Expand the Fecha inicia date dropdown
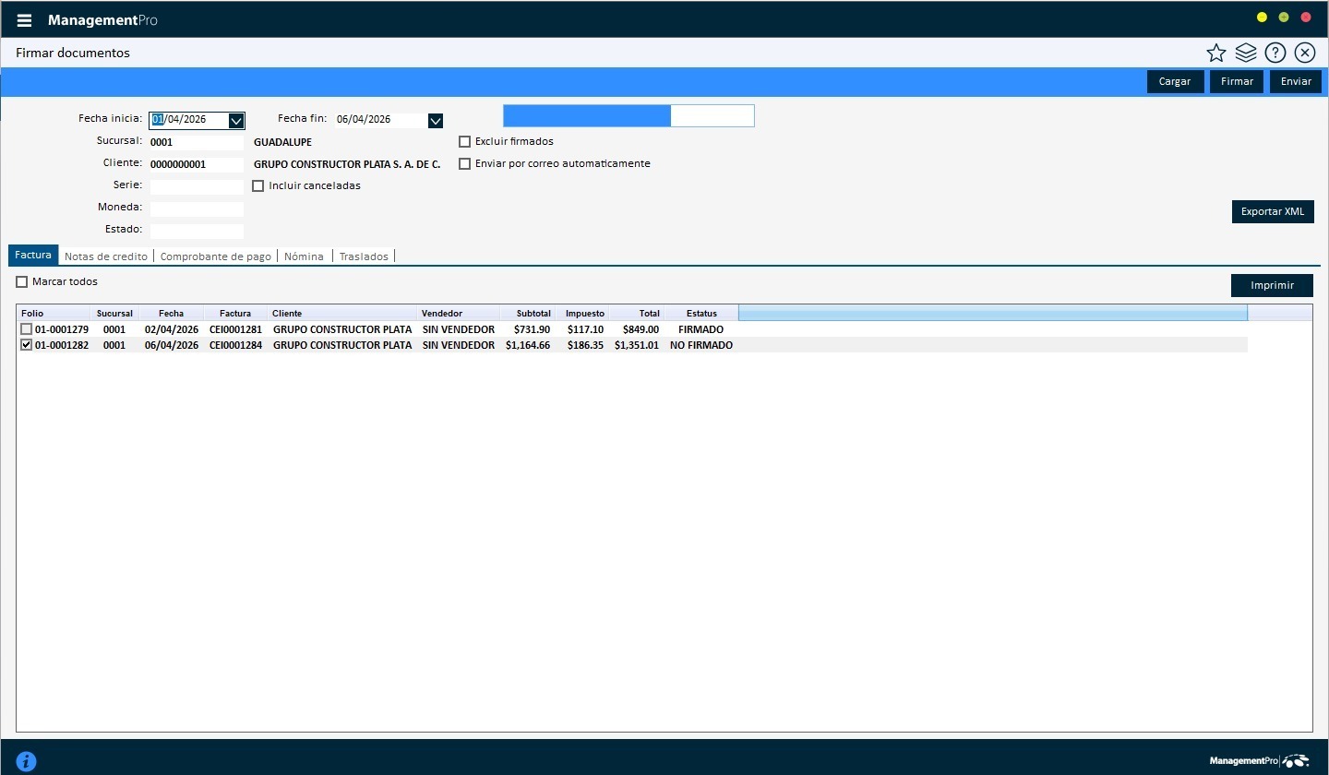 (x=236, y=120)
